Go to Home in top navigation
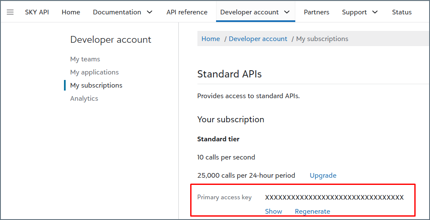 click(x=71, y=12)
